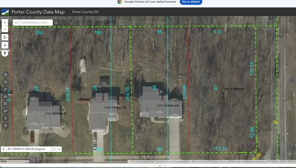Click the 113.14 frontage label

220,149
